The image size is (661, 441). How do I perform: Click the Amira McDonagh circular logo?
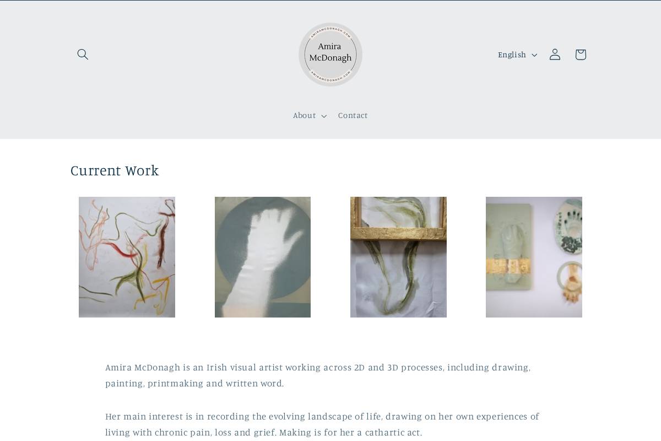click(x=330, y=55)
